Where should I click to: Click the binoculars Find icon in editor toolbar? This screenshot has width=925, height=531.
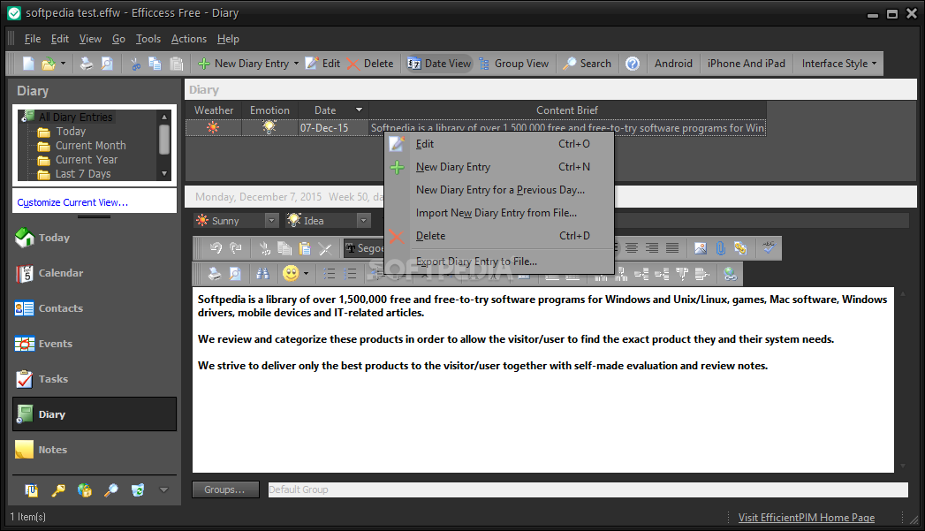[262, 274]
